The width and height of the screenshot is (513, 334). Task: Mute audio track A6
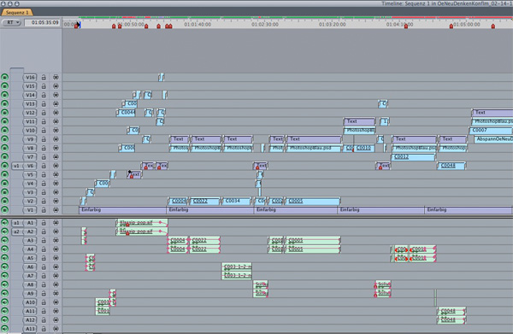[x=4, y=267]
